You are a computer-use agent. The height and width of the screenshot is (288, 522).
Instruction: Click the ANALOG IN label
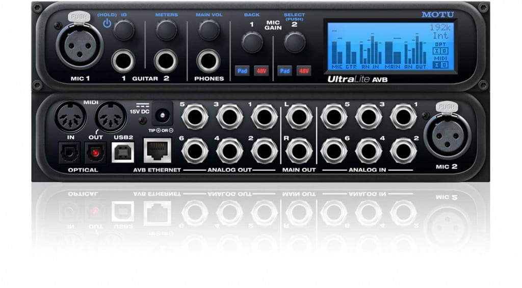pyautogui.click(x=368, y=170)
